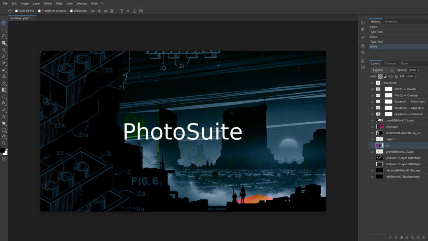Select the Clone Stamp tool
The image size is (428, 241).
click(4, 77)
